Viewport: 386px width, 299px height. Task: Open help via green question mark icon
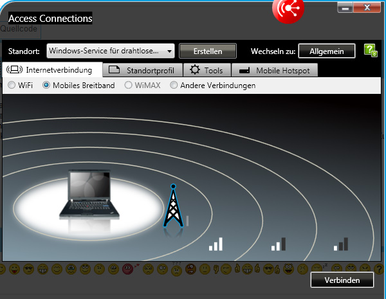(x=371, y=51)
